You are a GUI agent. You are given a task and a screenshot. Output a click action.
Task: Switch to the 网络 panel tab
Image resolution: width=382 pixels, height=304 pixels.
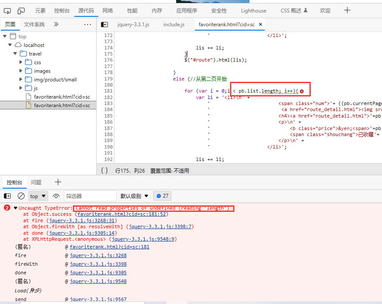point(107,10)
